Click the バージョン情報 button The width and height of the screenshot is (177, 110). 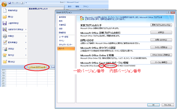click(x=161, y=62)
